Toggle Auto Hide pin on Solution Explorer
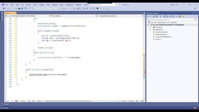 pos(194,13)
